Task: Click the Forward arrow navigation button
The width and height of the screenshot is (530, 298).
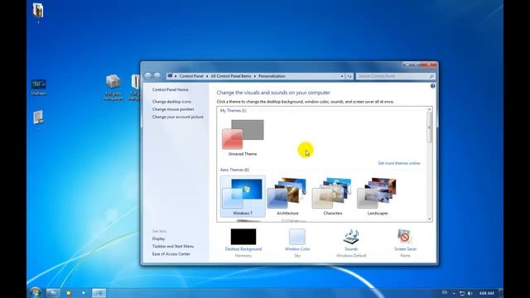Action: pos(157,76)
